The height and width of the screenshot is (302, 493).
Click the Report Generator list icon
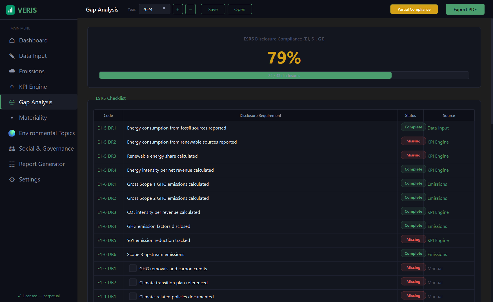point(12,164)
